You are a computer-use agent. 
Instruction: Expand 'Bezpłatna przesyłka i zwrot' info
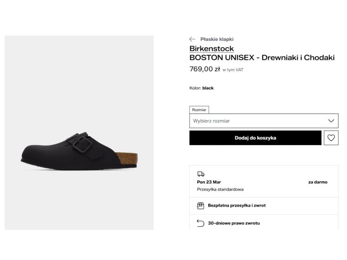[x=237, y=206]
